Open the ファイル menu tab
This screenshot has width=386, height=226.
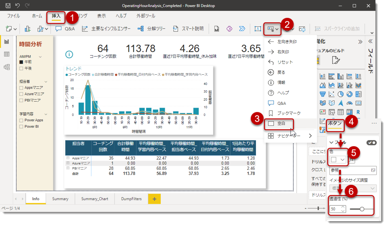click(x=14, y=16)
